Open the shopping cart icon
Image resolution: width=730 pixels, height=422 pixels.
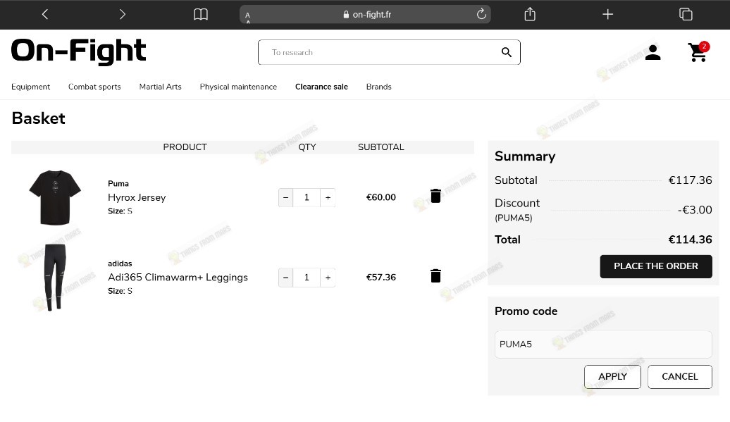pos(698,52)
